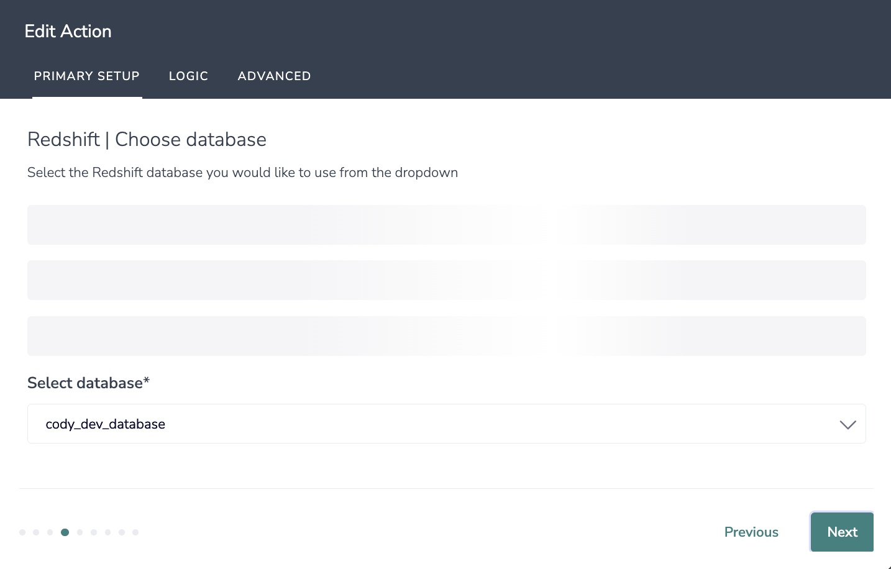Click the third step indicator dot
Screen dimensions: 891x569
coord(50,532)
